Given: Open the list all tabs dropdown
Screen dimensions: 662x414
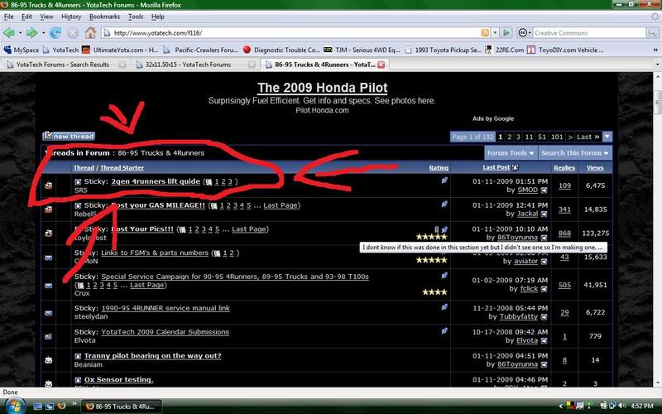Looking at the screenshot, I should 657,65.
